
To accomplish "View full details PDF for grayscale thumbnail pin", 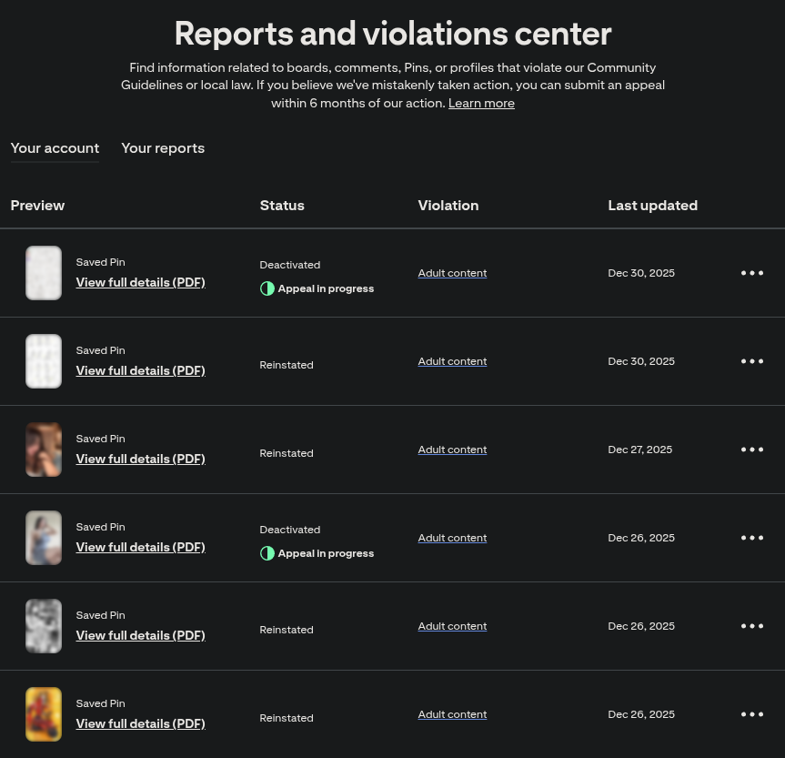I will 141,635.
